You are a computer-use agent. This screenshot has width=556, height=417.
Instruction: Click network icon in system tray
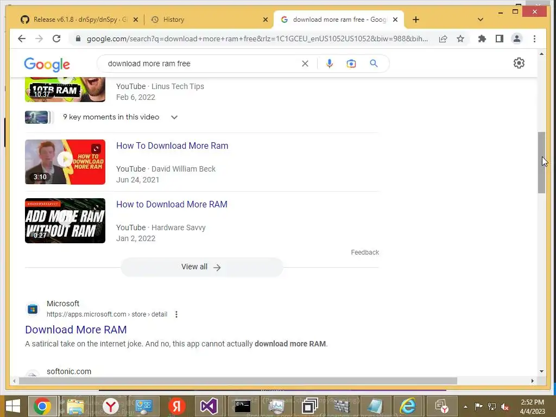tap(492, 406)
